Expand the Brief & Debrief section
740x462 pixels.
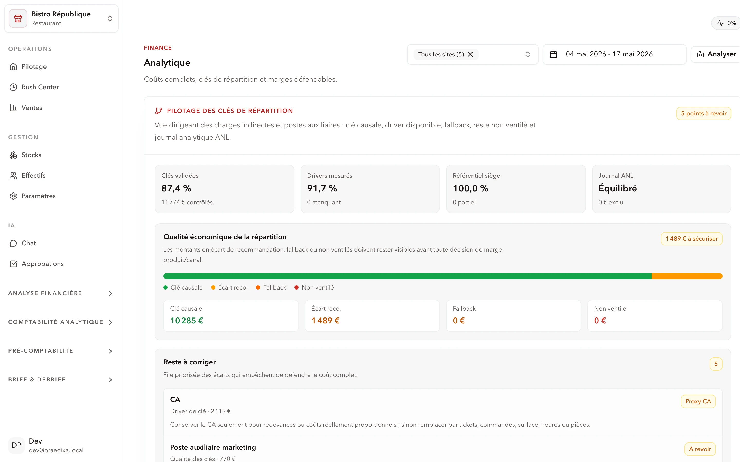[61, 380]
